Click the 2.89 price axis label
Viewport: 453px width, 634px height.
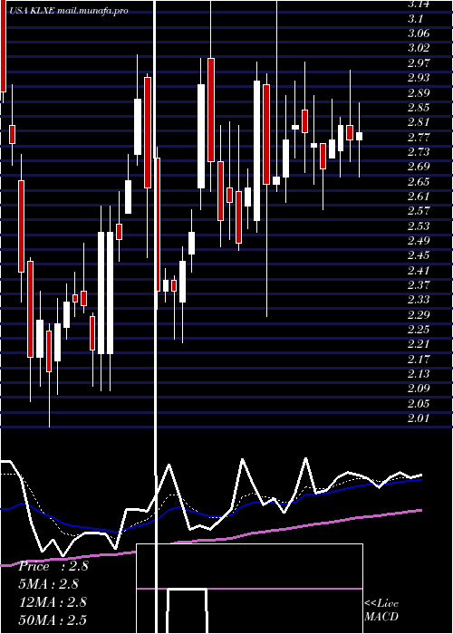click(x=419, y=92)
